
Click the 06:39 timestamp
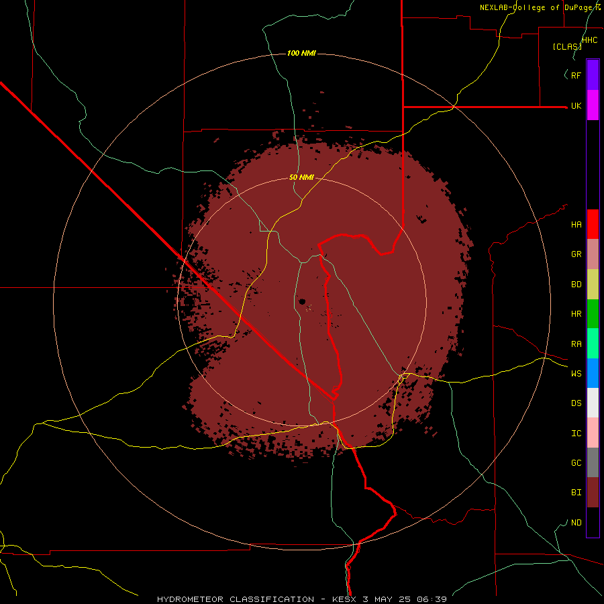point(433,599)
